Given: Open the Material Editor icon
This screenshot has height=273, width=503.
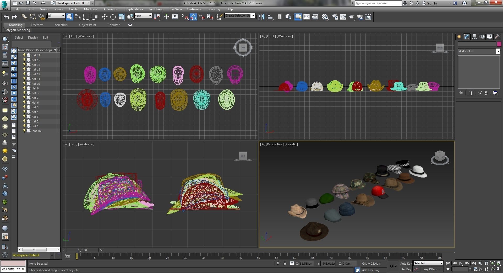Looking at the screenshot, I should [x=325, y=17].
